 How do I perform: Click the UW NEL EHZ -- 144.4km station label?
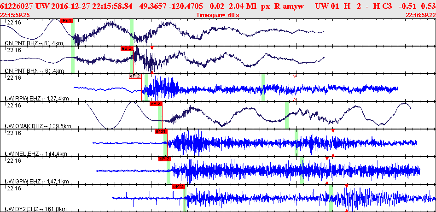[x=36, y=154]
